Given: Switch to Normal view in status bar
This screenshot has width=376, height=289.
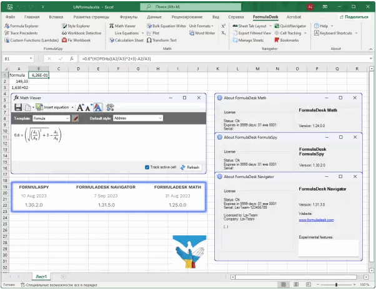Looking at the screenshot, I should pos(284,285).
